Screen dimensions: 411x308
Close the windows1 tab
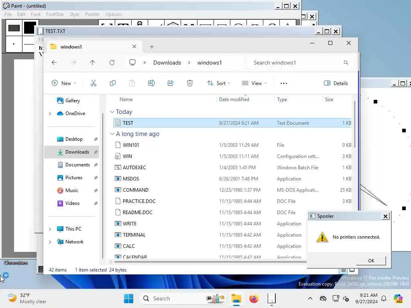134,47
